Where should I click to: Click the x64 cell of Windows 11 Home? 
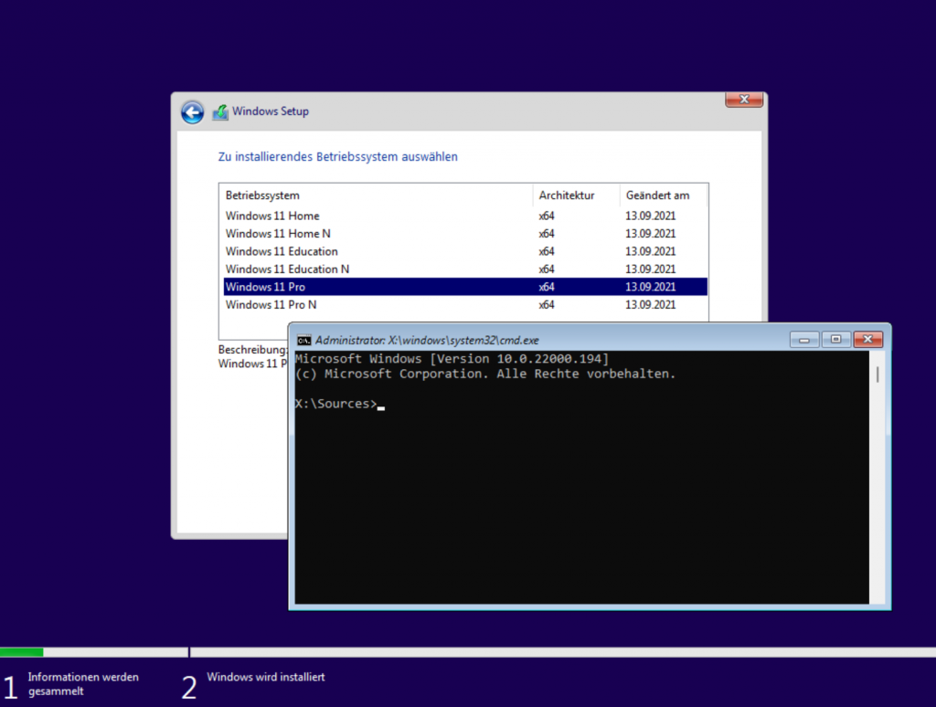coord(547,216)
